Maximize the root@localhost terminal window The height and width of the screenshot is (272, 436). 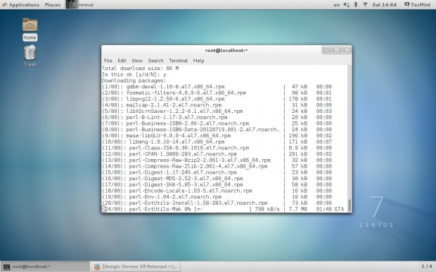337,50
